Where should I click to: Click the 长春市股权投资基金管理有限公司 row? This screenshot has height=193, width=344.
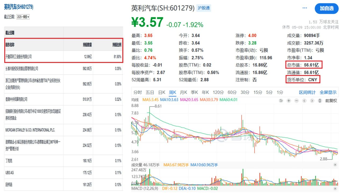click(x=64, y=69)
